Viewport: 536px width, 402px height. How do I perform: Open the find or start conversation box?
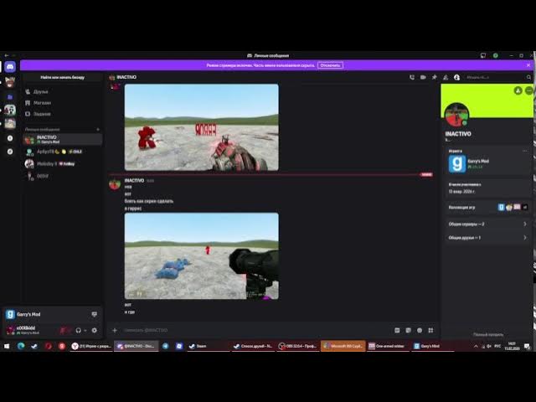click(x=62, y=78)
